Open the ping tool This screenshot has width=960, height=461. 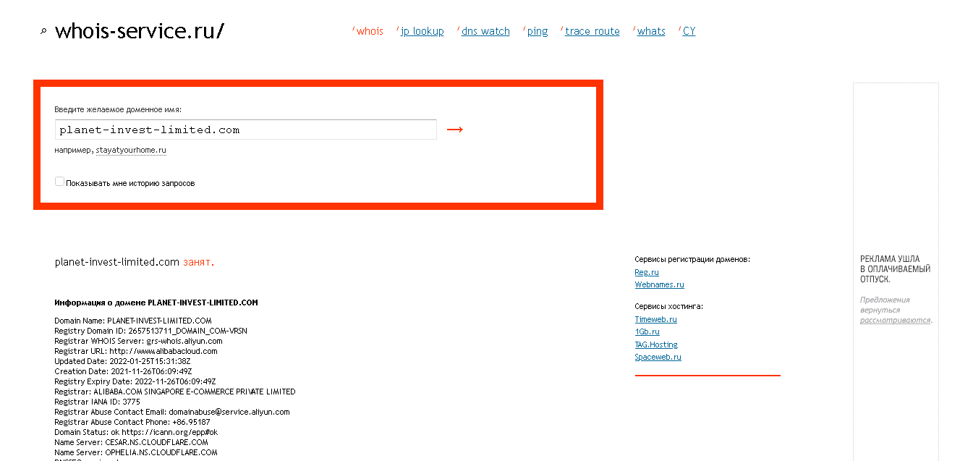click(537, 31)
